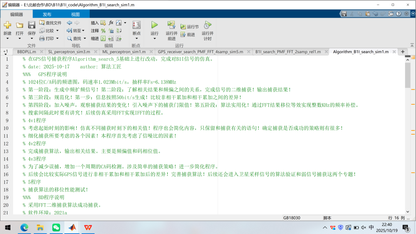Click the green Run (运行) button

click(x=154, y=25)
